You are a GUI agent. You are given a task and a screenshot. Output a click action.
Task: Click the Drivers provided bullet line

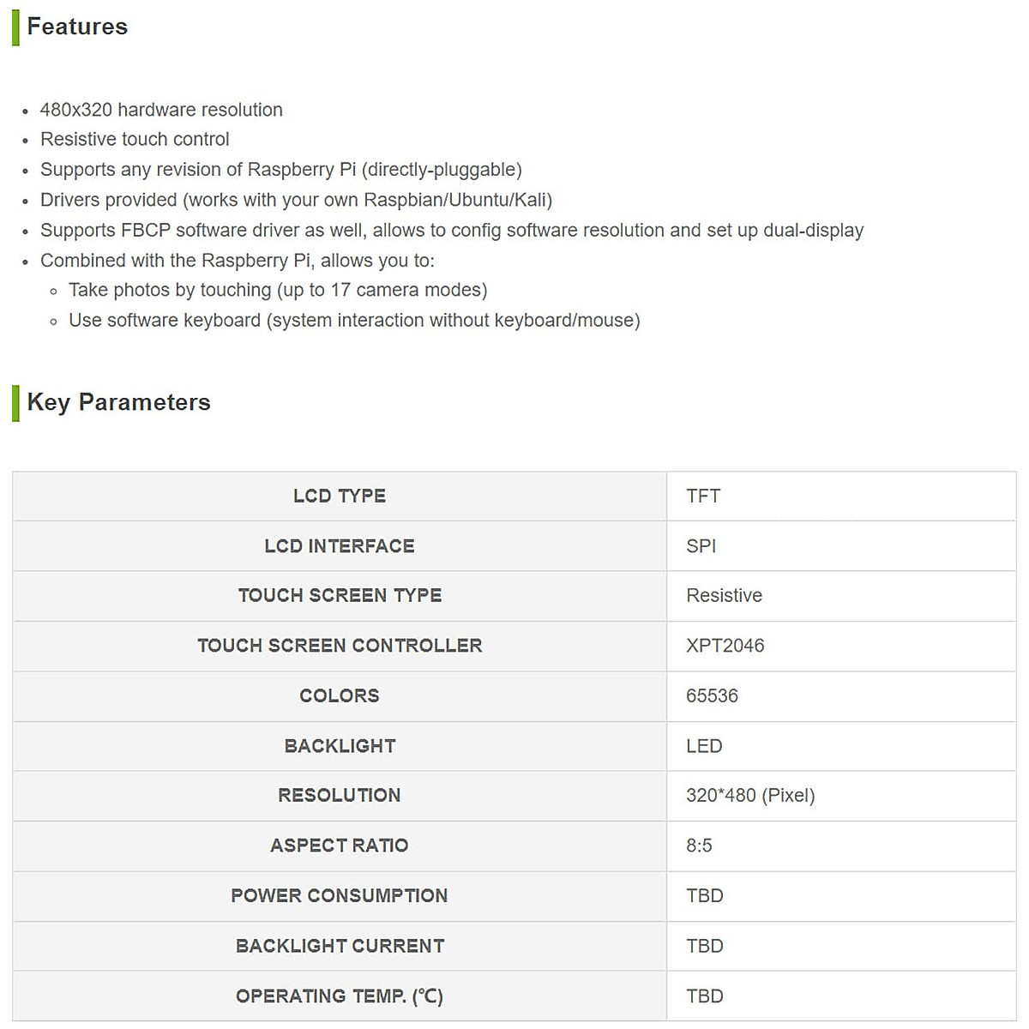296,200
